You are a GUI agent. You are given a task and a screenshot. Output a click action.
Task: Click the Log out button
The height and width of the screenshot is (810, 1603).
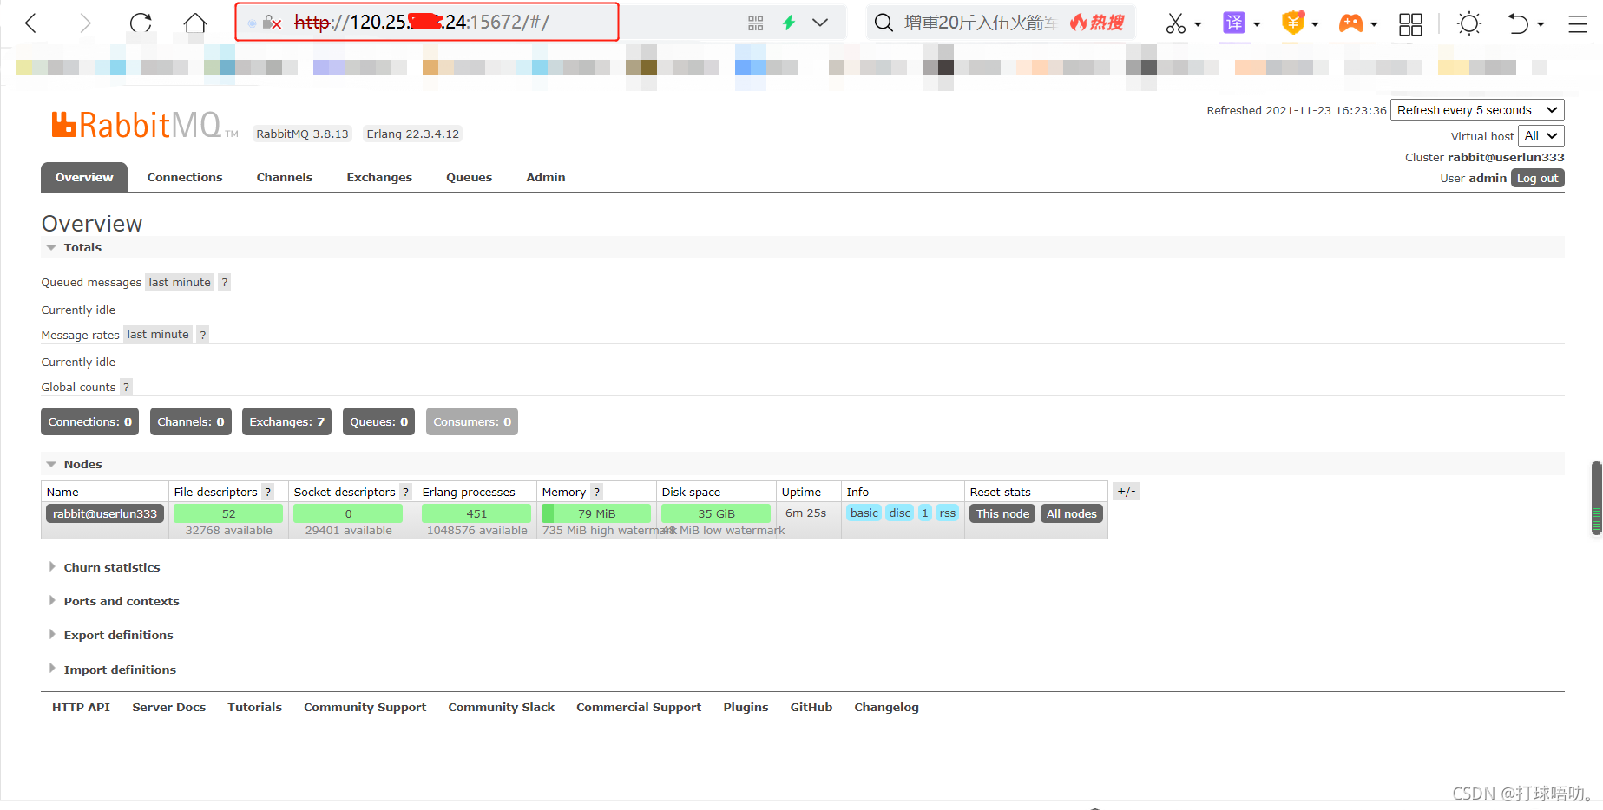click(x=1538, y=178)
